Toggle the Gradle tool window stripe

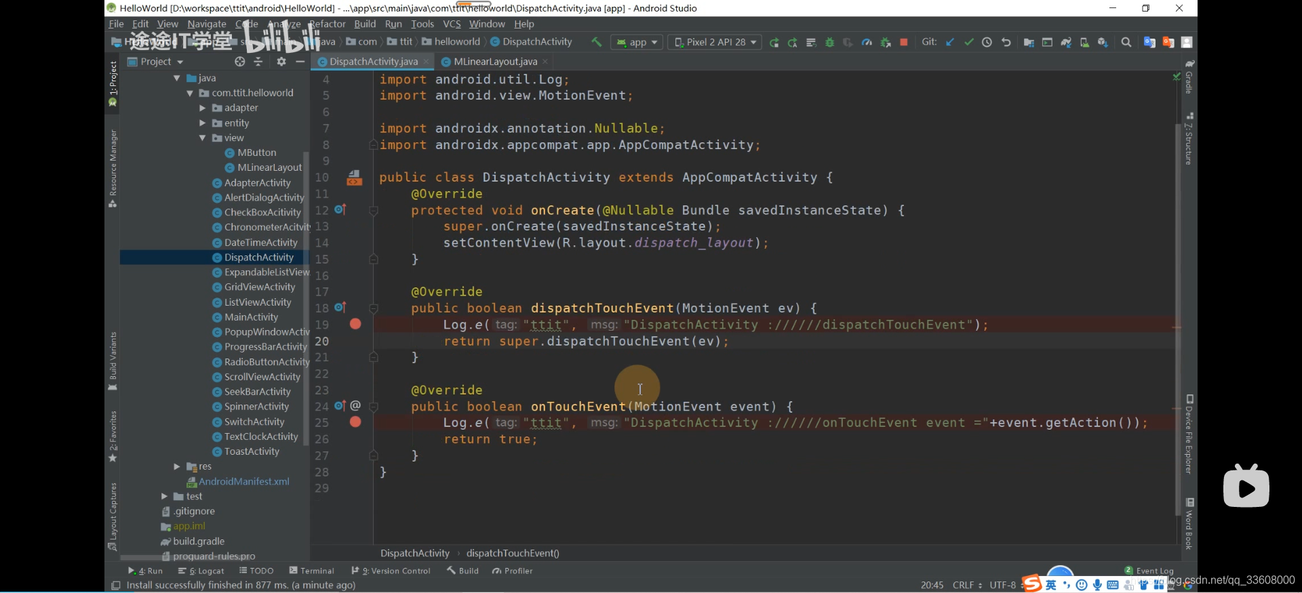point(1189,77)
